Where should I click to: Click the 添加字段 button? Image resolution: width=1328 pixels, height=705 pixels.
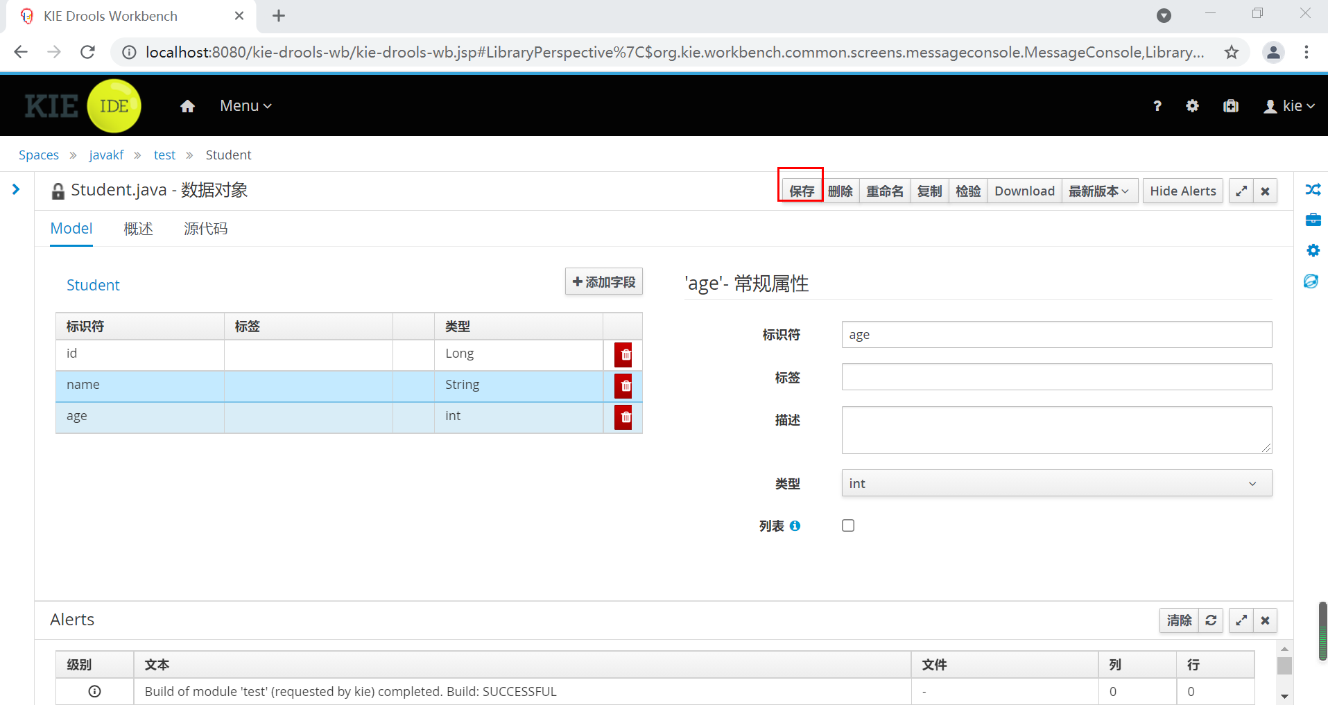click(x=604, y=281)
